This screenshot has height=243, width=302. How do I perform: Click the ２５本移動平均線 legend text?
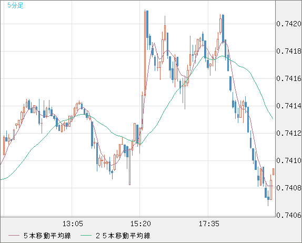coord(123,236)
